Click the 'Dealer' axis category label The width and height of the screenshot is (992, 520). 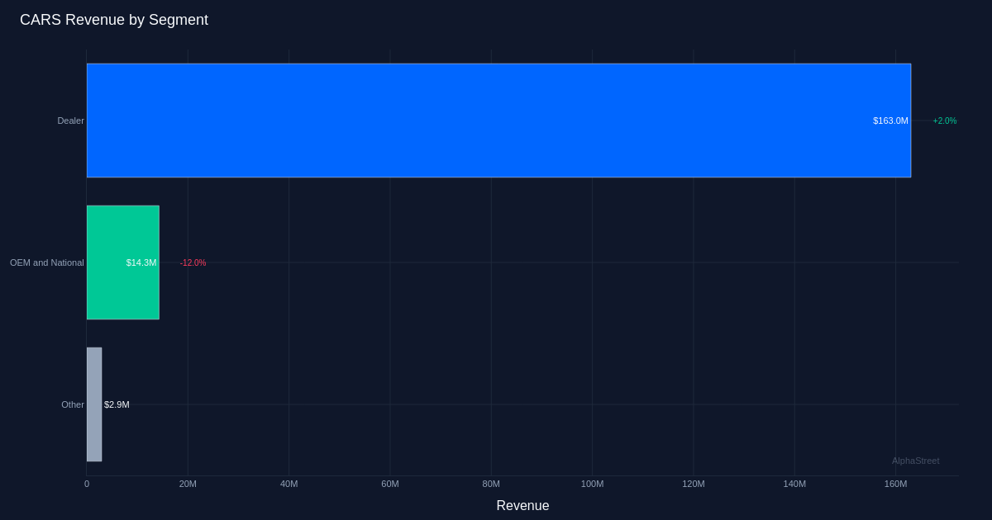70,121
